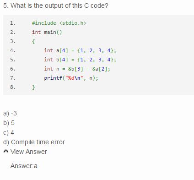This screenshot has height=180, width=194.
Task: Click line number 7 in code block
Action: [x=13, y=78]
